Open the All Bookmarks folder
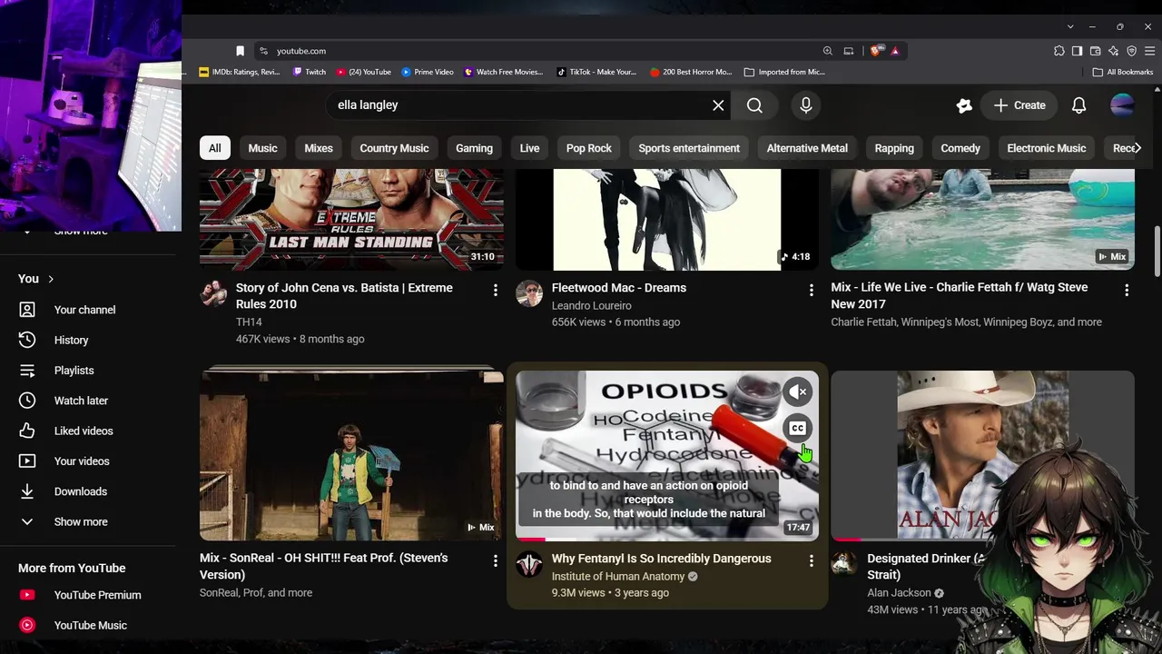Screen dimensions: 1162x654 [1123, 72]
